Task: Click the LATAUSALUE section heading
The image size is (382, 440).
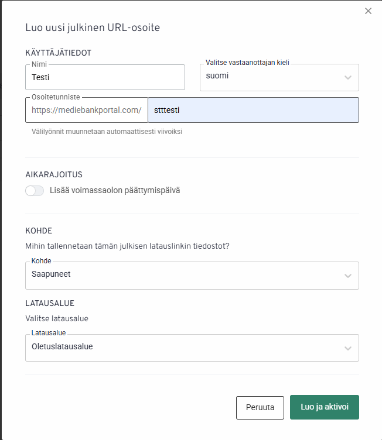Action: click(50, 304)
